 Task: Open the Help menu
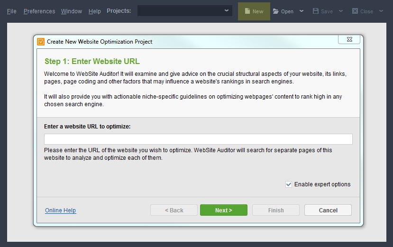(x=94, y=11)
